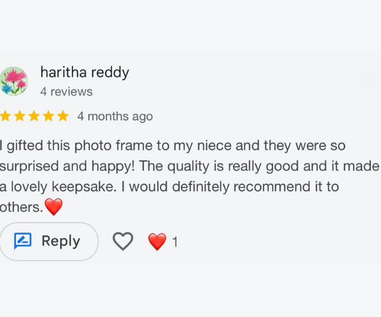Viewport: 381px width, 317px height.
Task: Open the reaction count showing 1
Action: pos(175,242)
